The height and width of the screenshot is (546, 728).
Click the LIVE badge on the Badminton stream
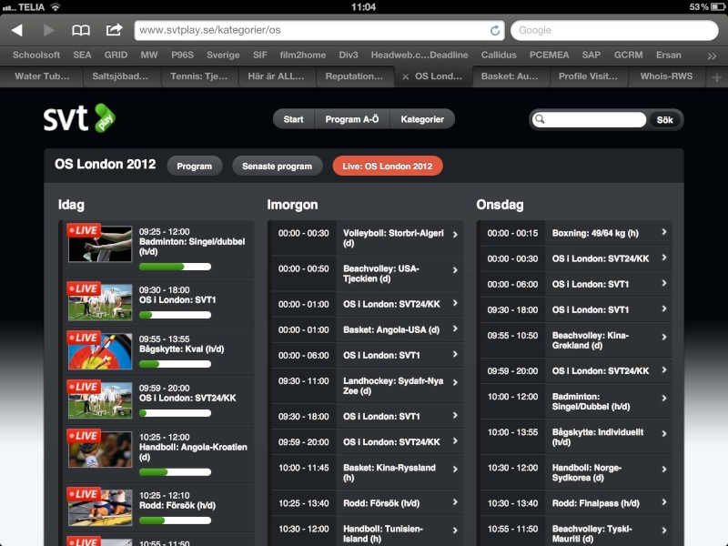(x=83, y=230)
